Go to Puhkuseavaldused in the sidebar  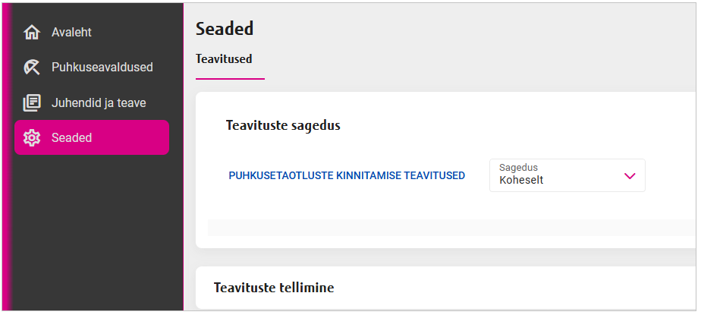(102, 68)
